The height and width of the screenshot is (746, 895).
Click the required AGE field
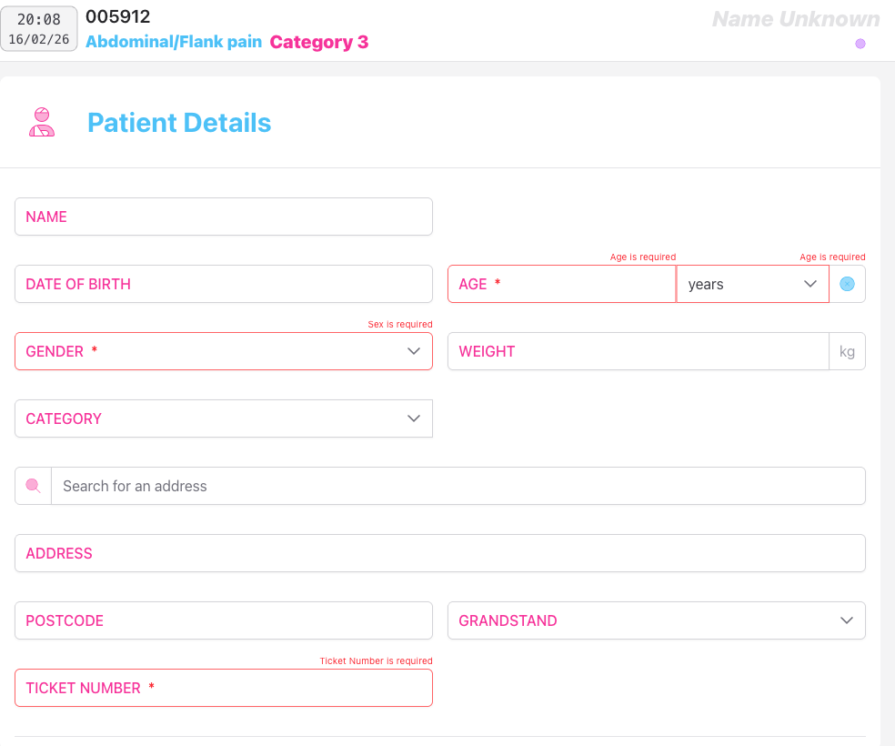click(561, 283)
